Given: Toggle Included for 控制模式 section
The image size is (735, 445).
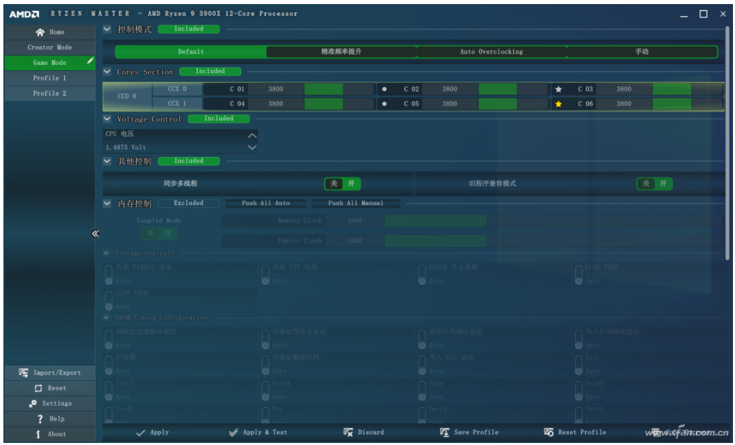Looking at the screenshot, I should tap(188, 29).
